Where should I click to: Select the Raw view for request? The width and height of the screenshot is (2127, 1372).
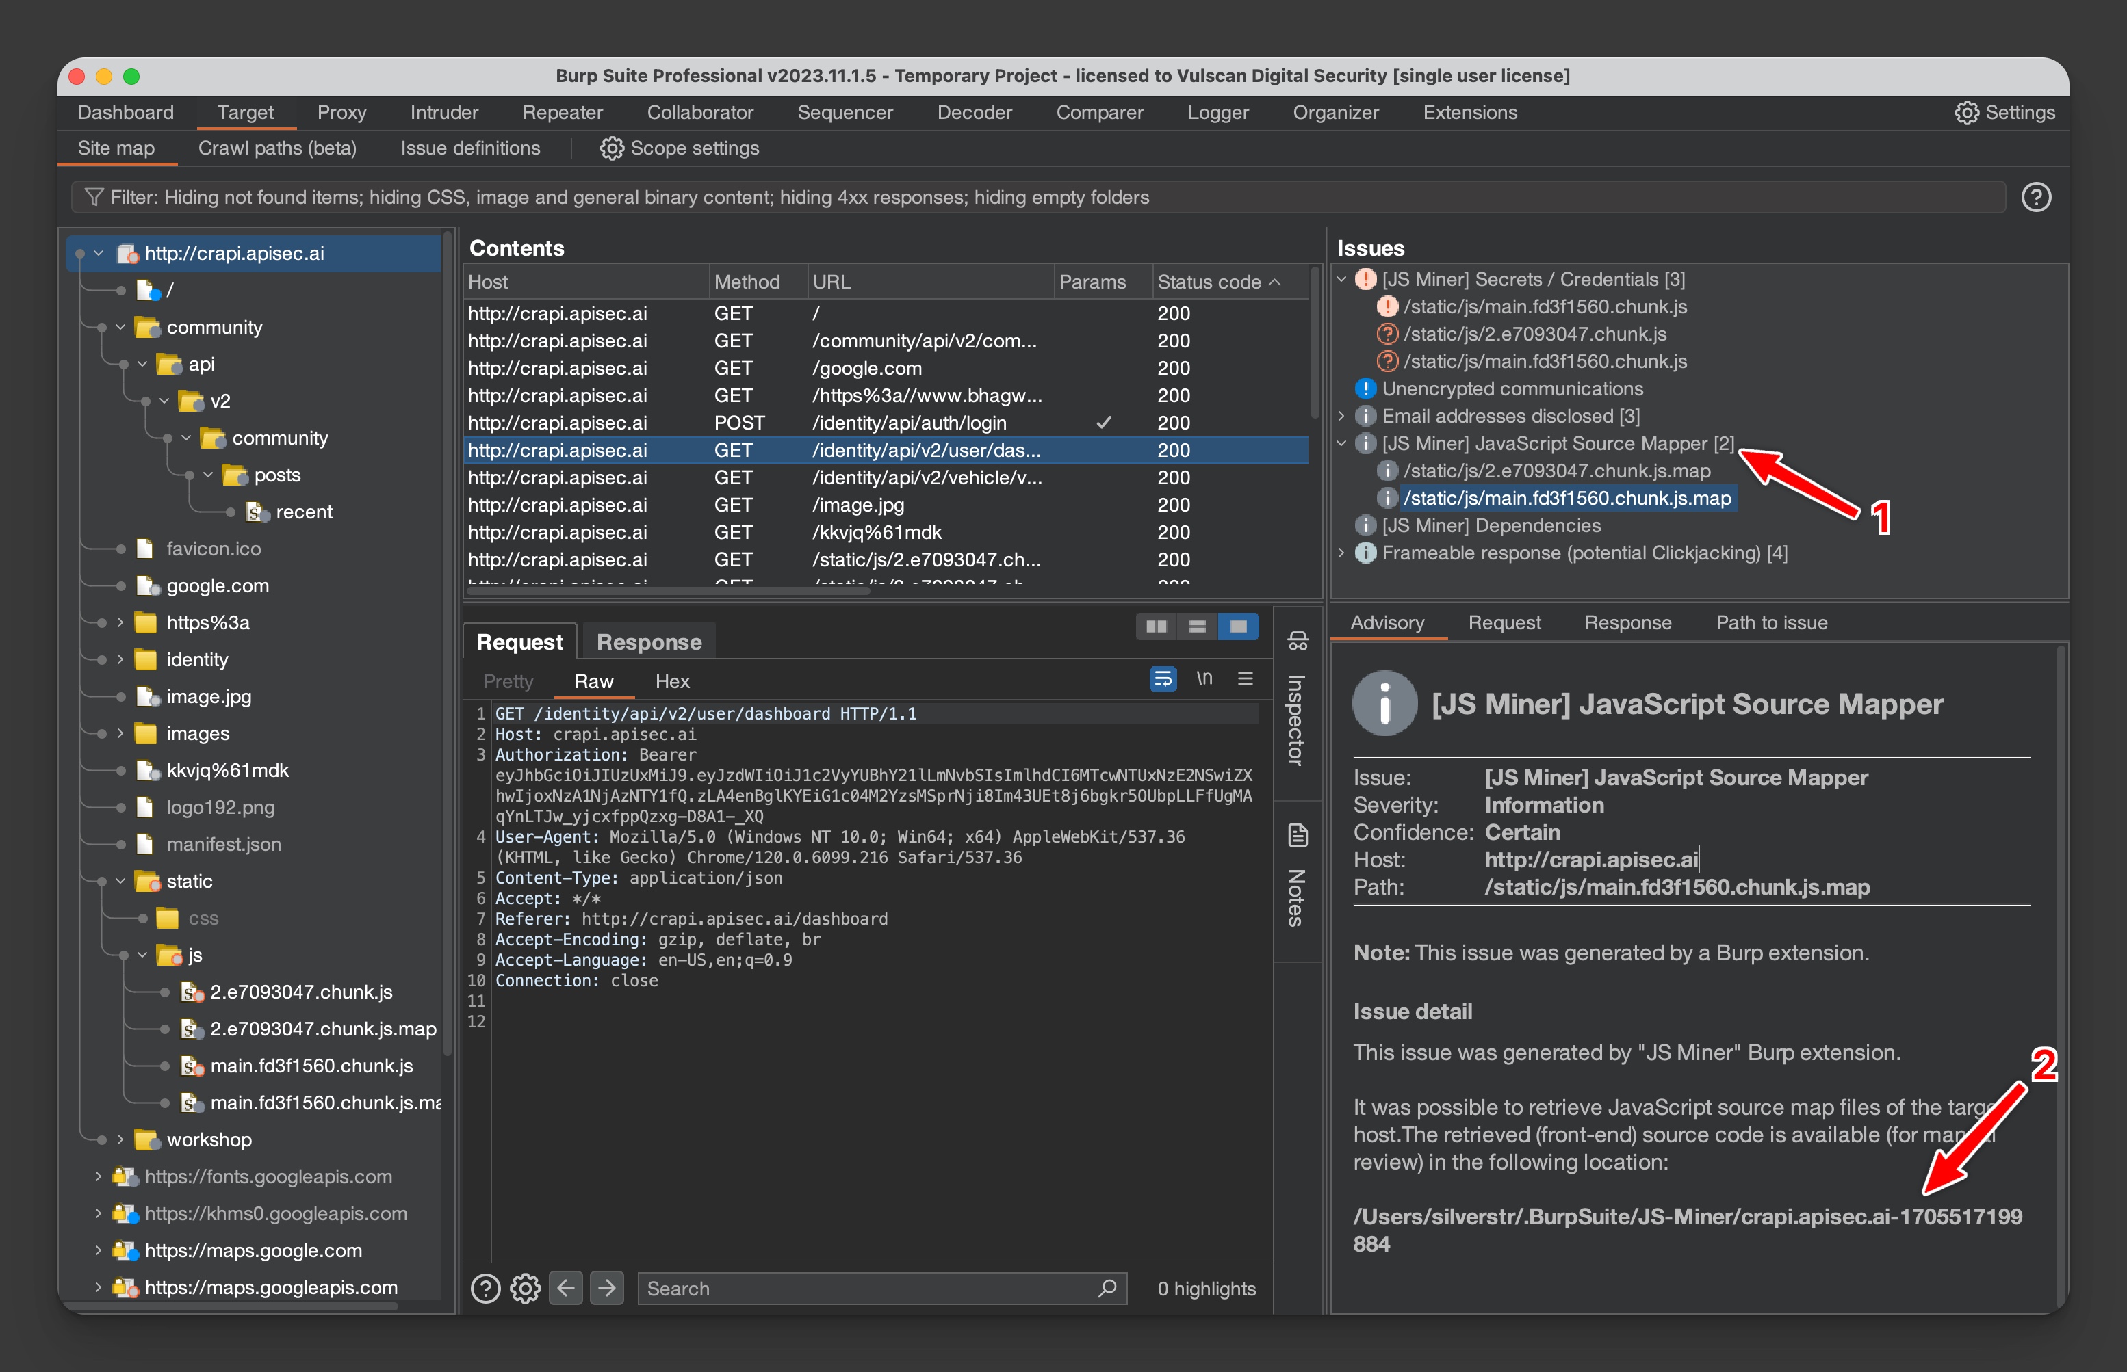[x=595, y=680]
